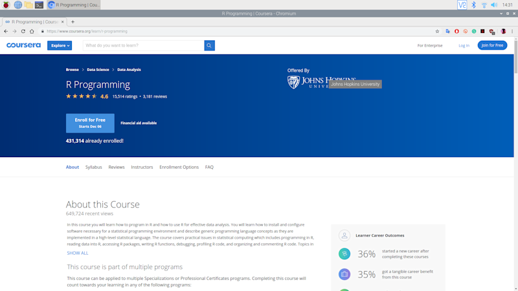The height and width of the screenshot is (291, 518).
Task: Open the dark red square extension icon
Action: click(482, 31)
